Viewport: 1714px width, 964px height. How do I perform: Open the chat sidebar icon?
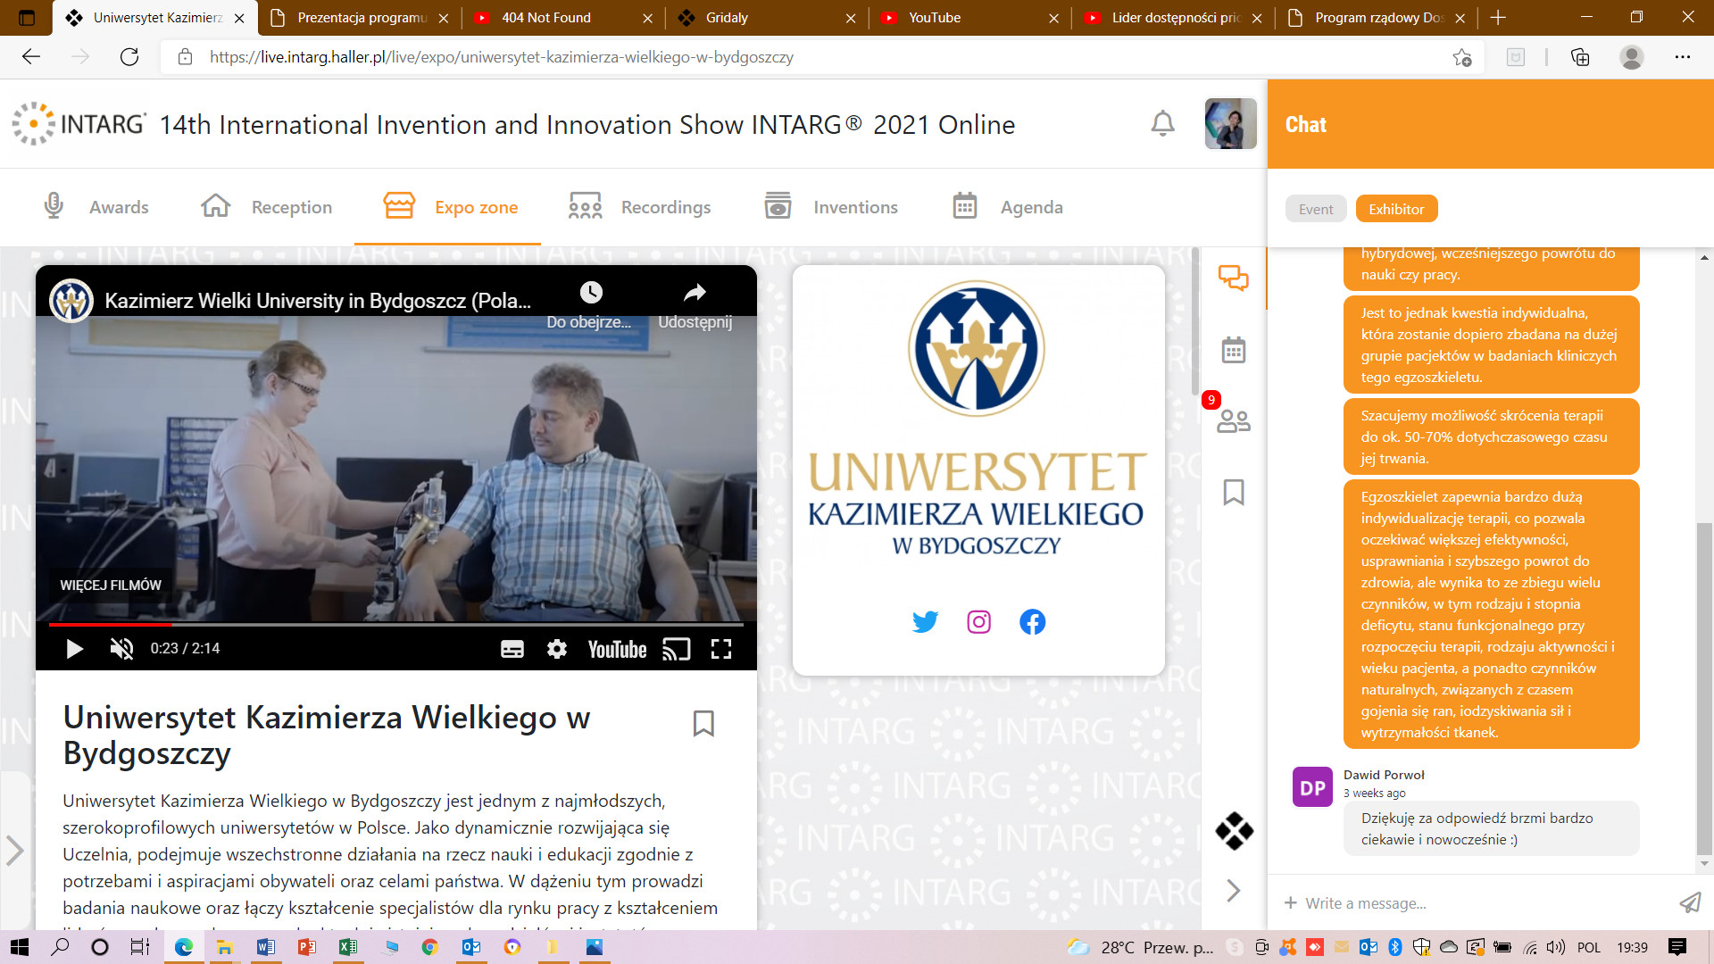pyautogui.click(x=1234, y=278)
